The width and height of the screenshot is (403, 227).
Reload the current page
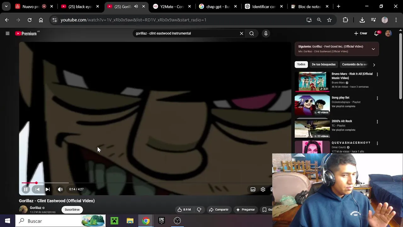(30, 20)
